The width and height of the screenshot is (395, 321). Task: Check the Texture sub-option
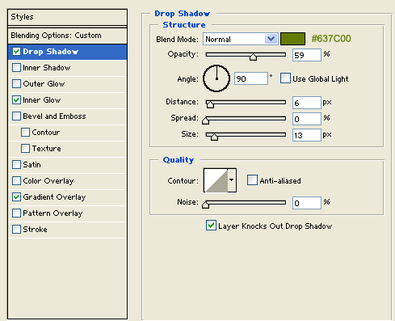[25, 148]
